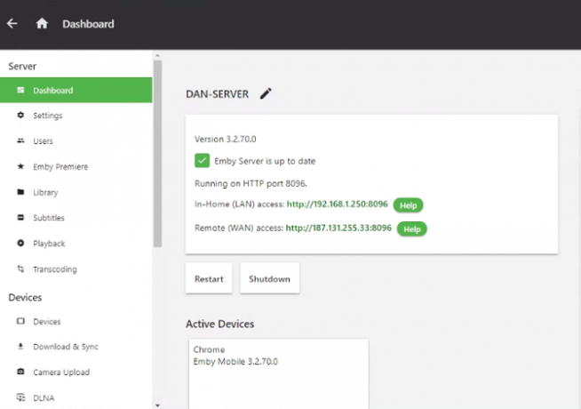Select the Transcoding arrows icon

[20, 269]
